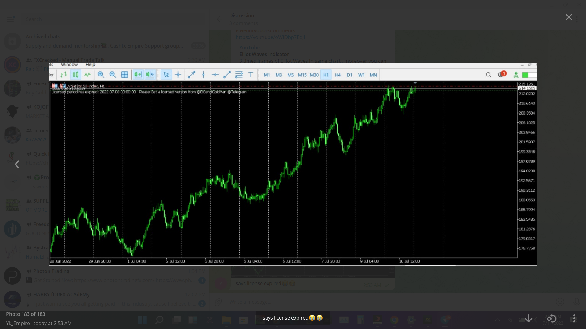Select the text label T tool
586x329 pixels.
pyautogui.click(x=251, y=75)
